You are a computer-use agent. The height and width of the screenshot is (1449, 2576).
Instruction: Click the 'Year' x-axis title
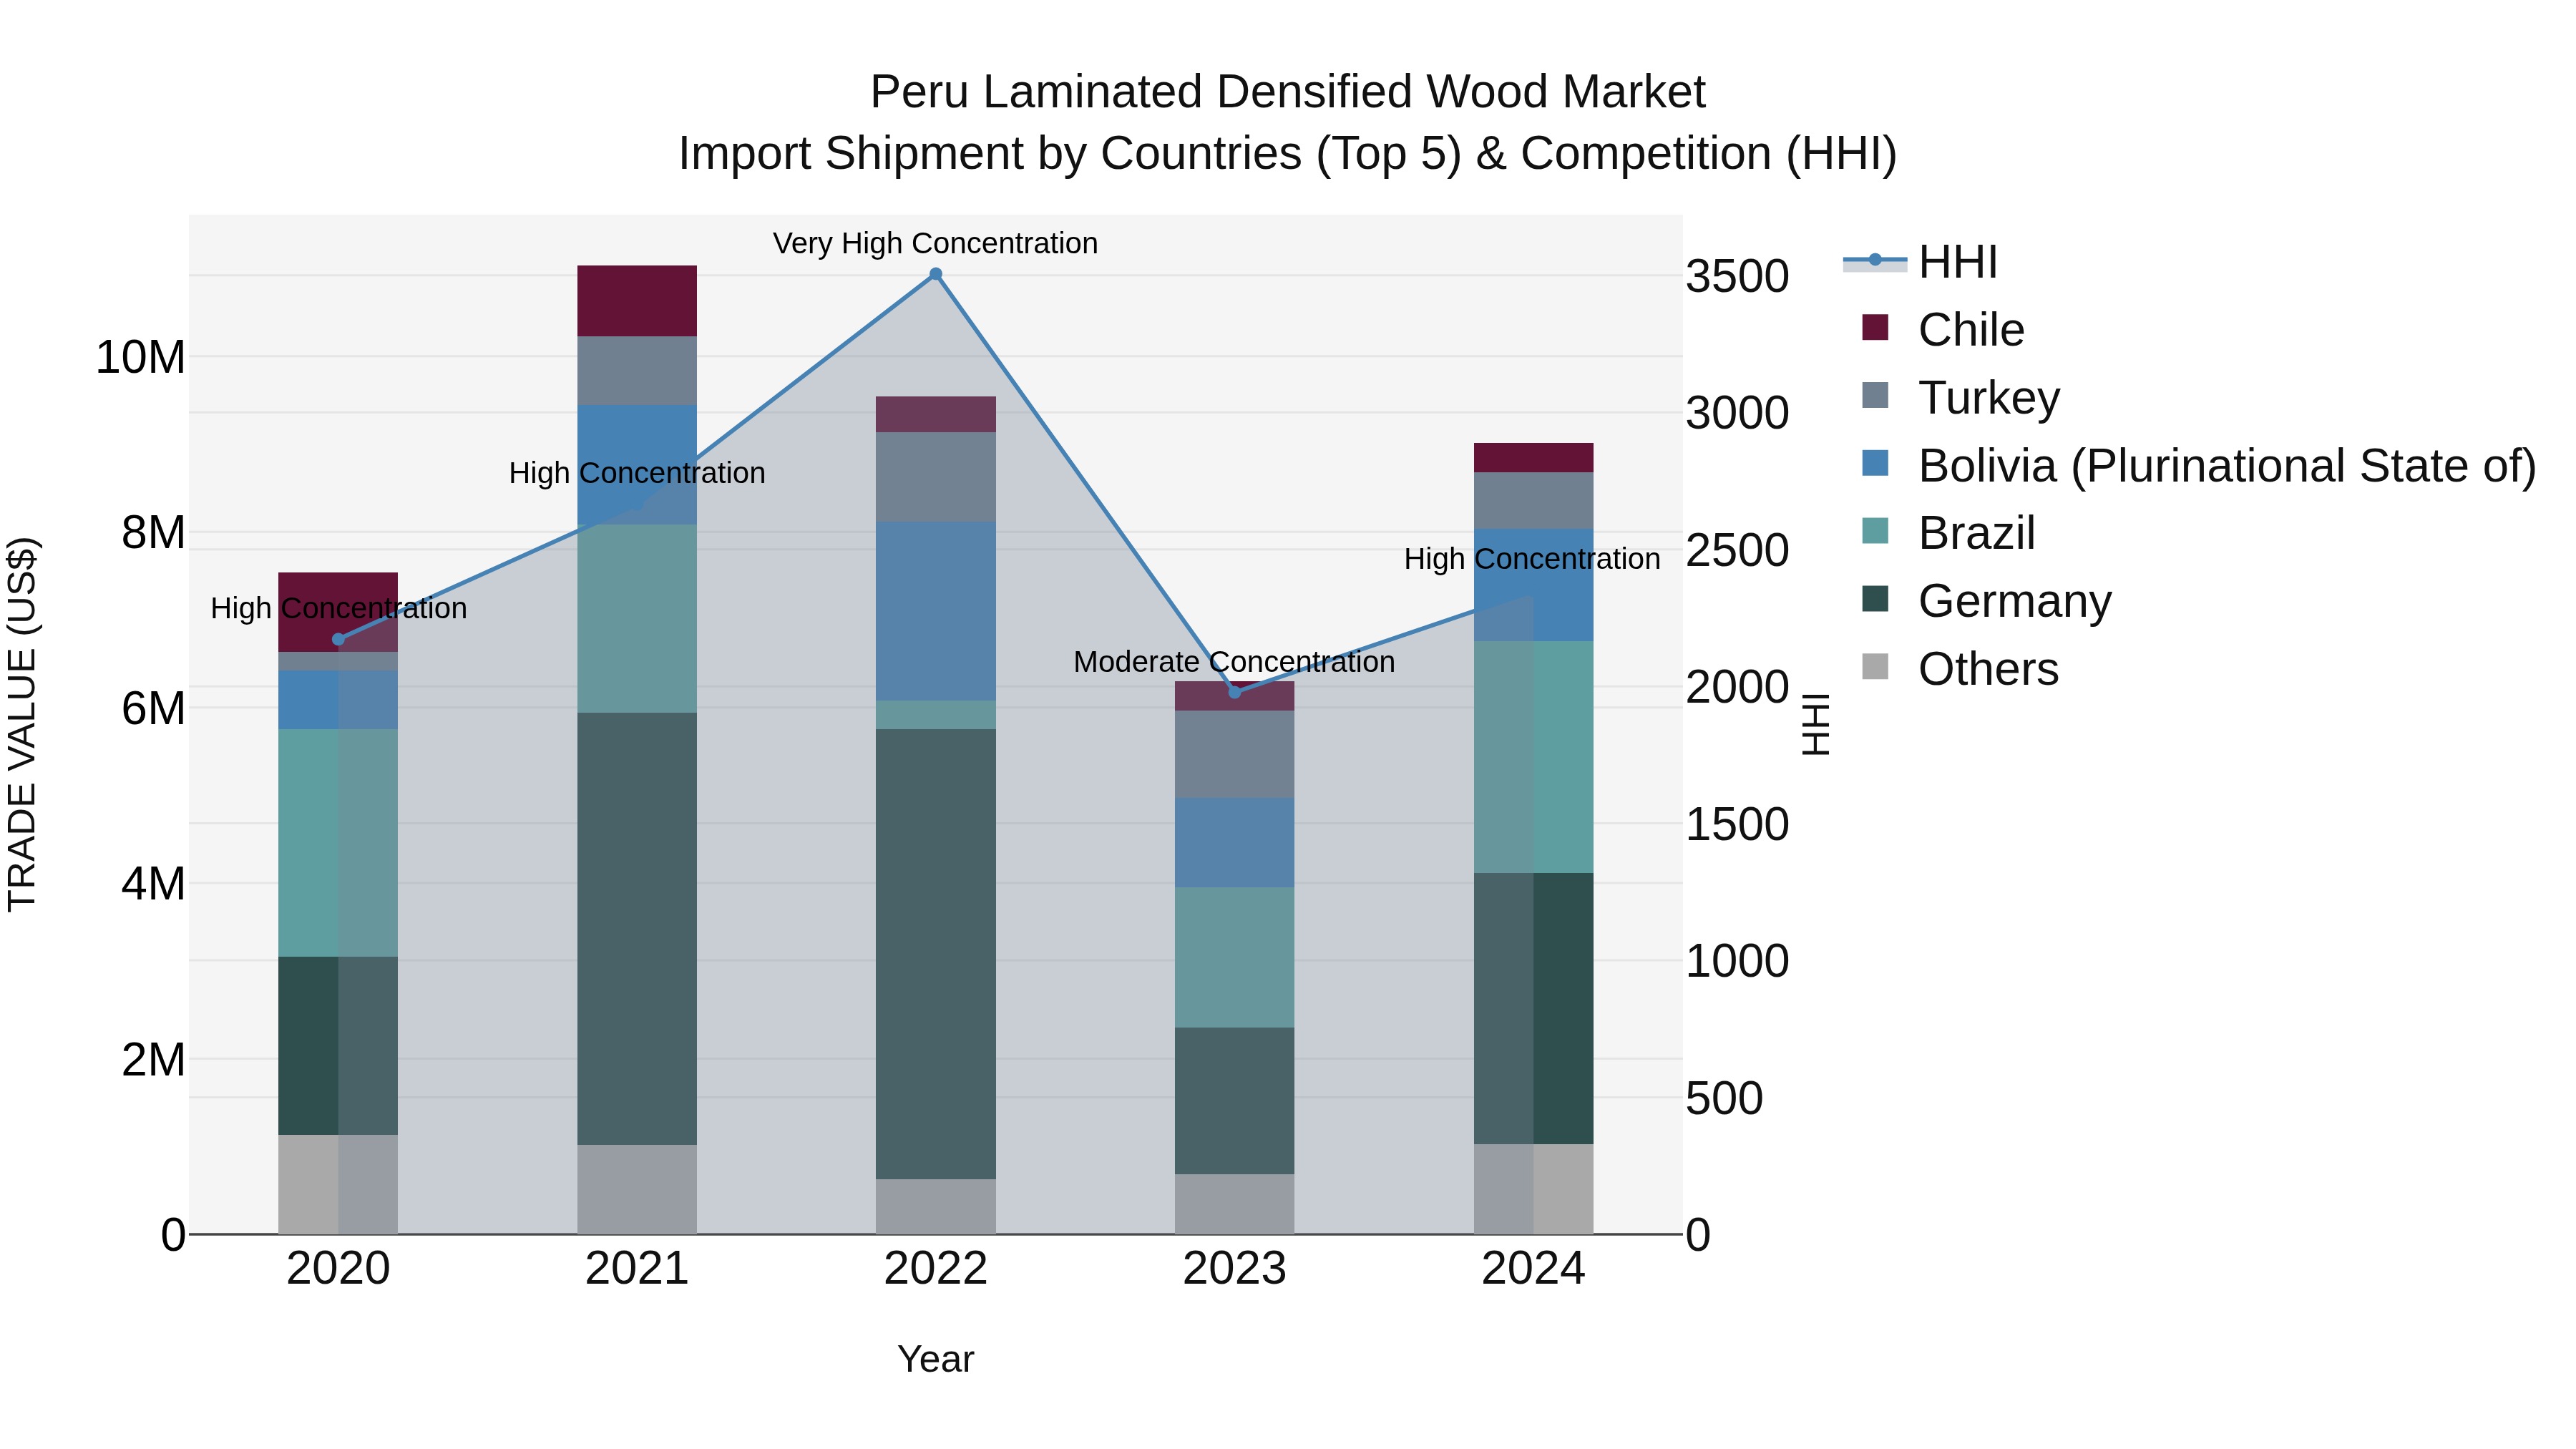tap(935, 1359)
